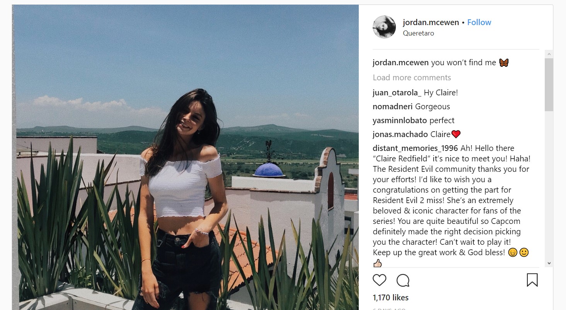Visit juan_otarola_ commenter profile
This screenshot has width=566, height=310.
(397, 93)
